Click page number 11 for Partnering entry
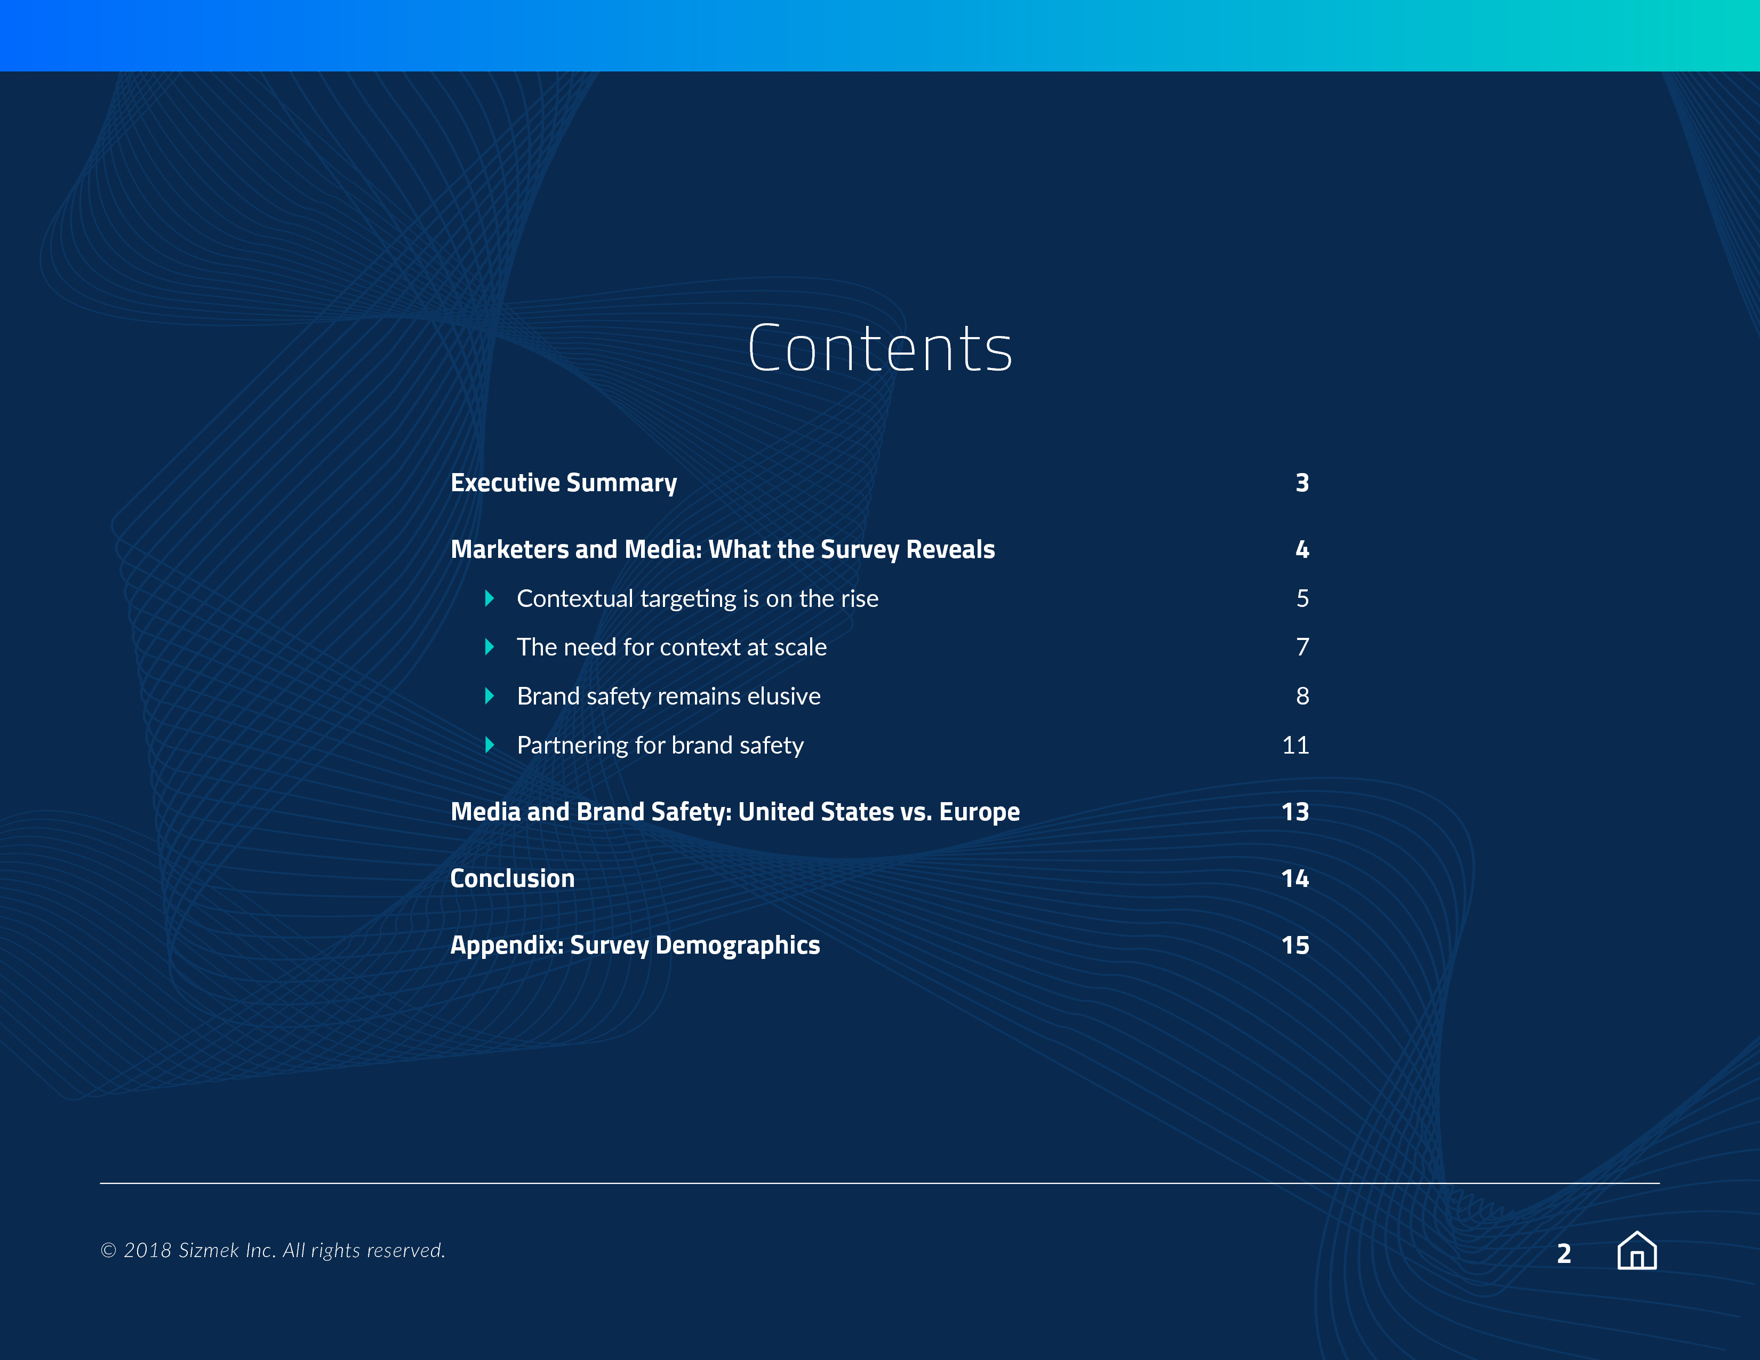The height and width of the screenshot is (1360, 1760). point(1295,745)
